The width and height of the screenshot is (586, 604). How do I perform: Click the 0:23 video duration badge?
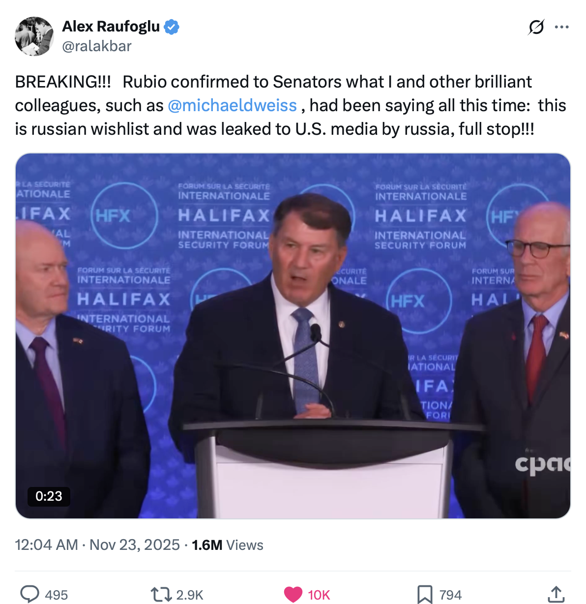pyautogui.click(x=49, y=496)
